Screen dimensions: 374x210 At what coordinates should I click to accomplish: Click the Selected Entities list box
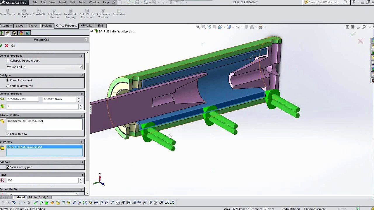click(44, 124)
